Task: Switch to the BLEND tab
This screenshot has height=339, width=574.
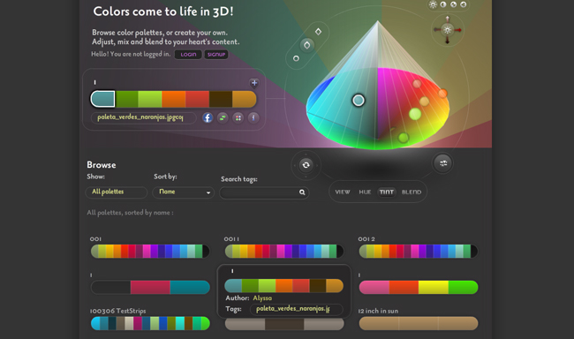Action: tap(412, 192)
